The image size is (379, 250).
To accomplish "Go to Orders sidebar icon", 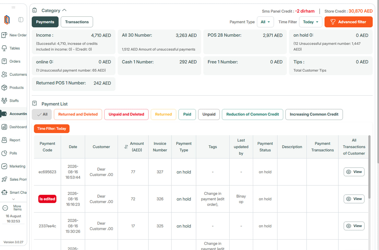I will pyautogui.click(x=4, y=61).
